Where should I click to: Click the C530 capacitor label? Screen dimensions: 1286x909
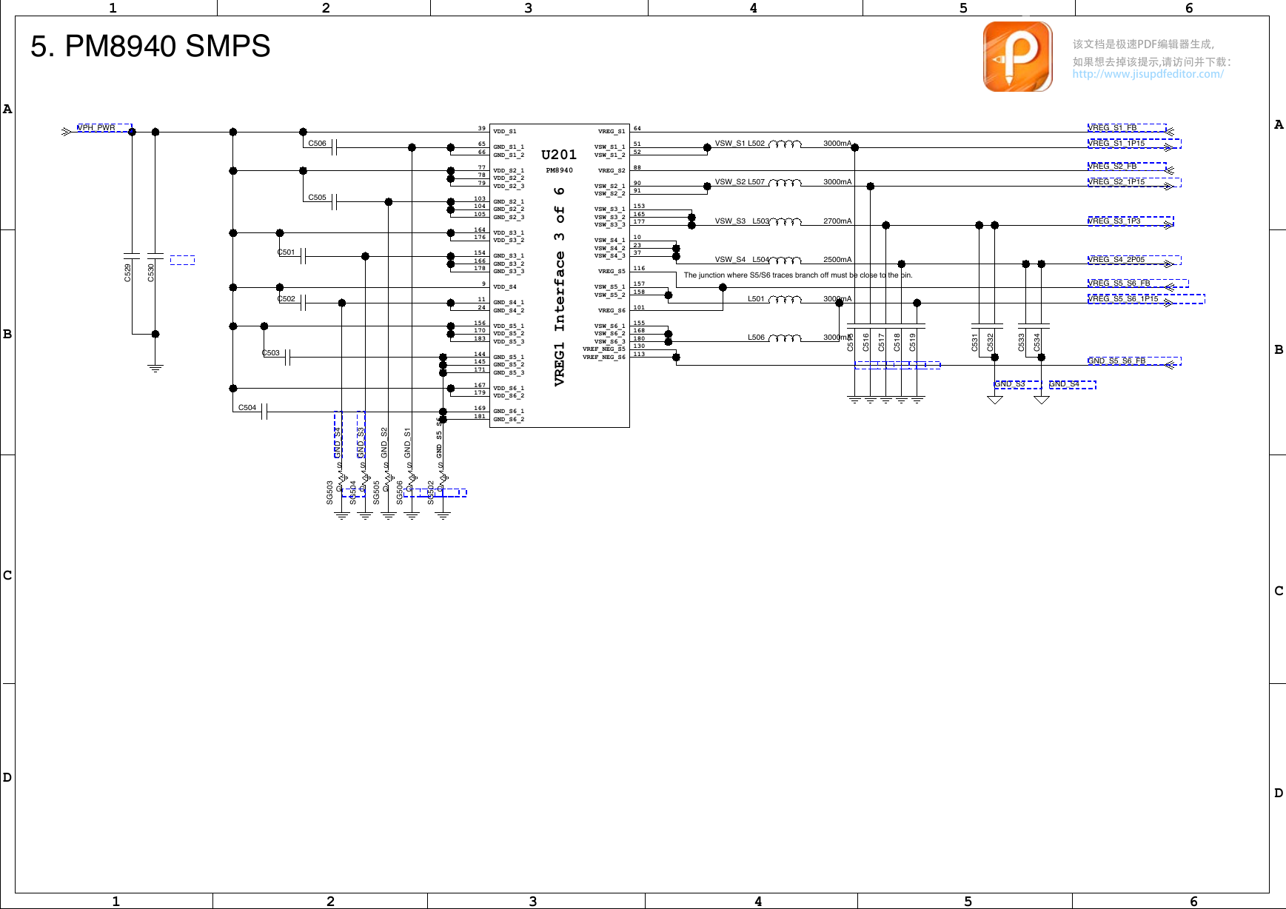[x=151, y=273]
